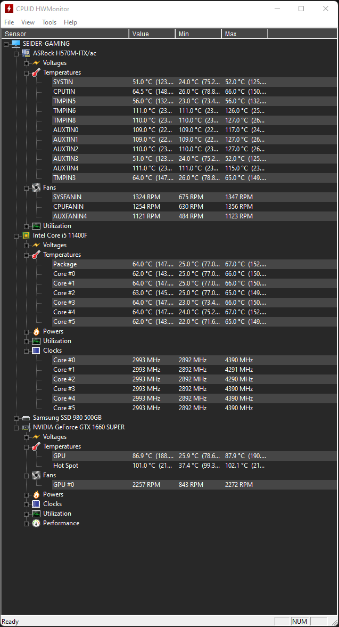Click the Intel Core i5 11400F chip icon
339x627 pixels.
click(x=26, y=235)
